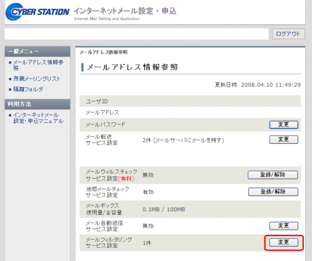Select the 利用方法 section header

37,104
